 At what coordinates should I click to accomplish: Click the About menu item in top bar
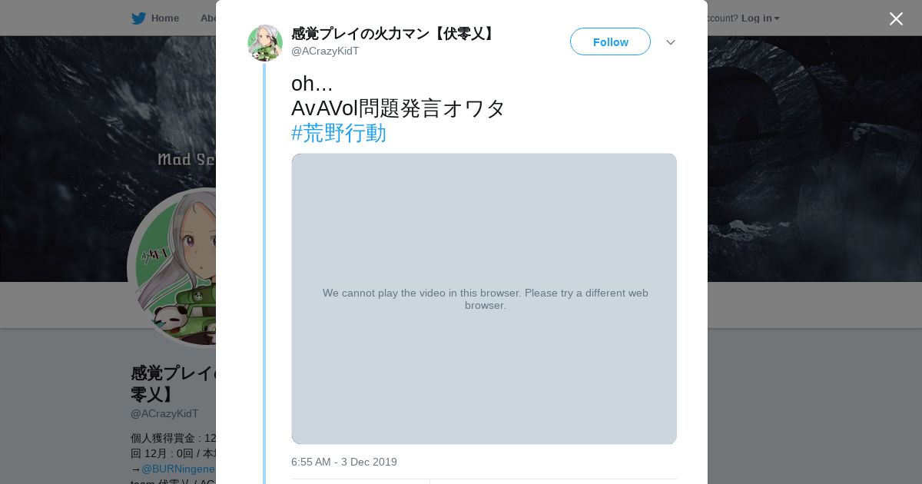pos(208,18)
